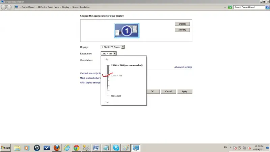Click the green refresh address bar icon
Screen dimensions: 270x152
click(230, 7)
